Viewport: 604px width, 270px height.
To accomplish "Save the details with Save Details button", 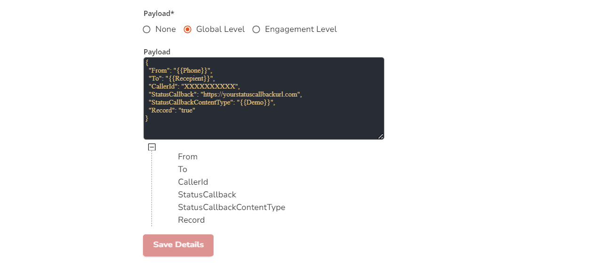I will pyautogui.click(x=178, y=245).
